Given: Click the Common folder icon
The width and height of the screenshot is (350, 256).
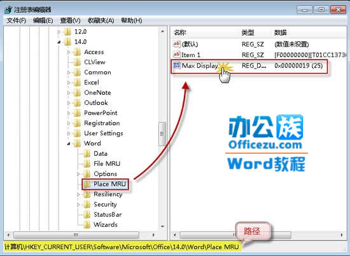Looking at the screenshot, I should tap(77, 72).
